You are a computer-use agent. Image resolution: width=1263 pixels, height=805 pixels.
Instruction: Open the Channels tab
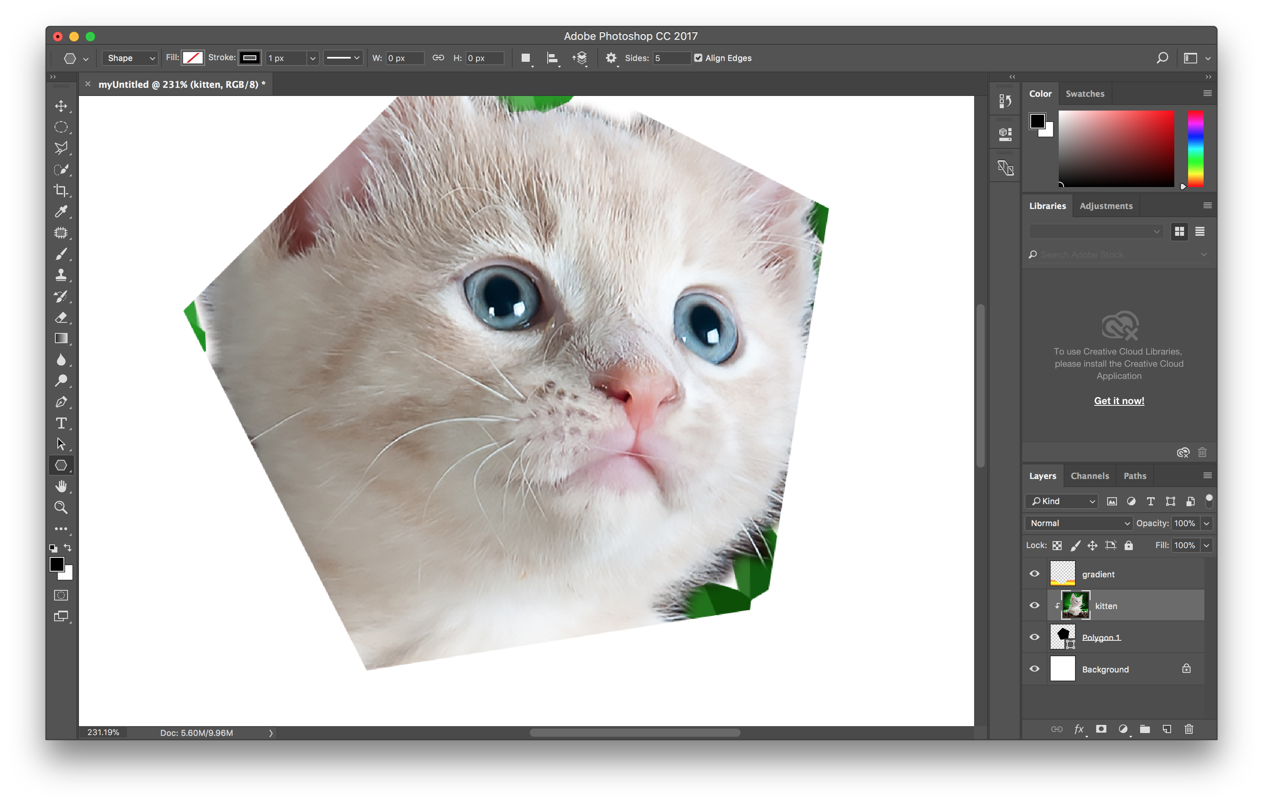1090,475
